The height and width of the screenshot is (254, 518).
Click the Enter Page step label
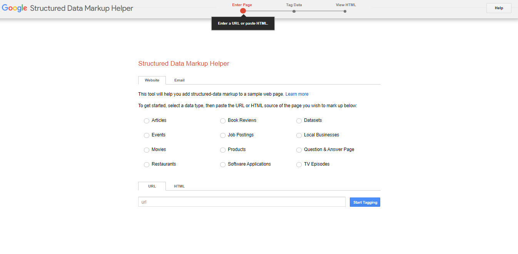[x=242, y=5]
